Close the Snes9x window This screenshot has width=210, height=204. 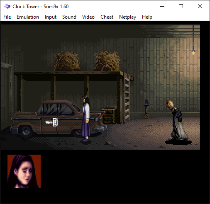[x=200, y=6]
